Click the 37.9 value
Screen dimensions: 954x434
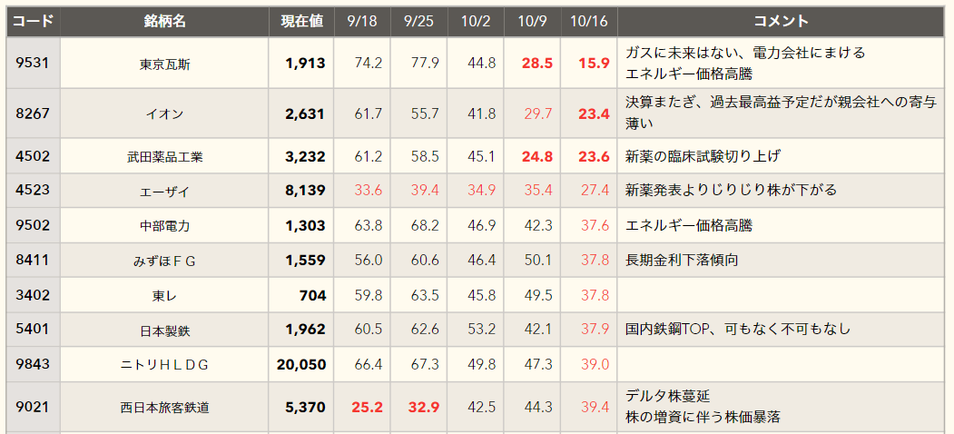pyautogui.click(x=595, y=330)
